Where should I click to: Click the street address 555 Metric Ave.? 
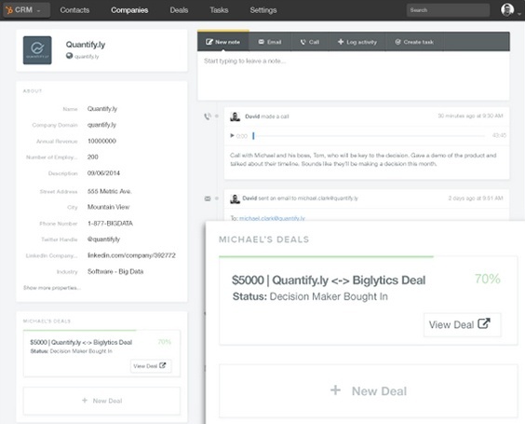[110, 191]
